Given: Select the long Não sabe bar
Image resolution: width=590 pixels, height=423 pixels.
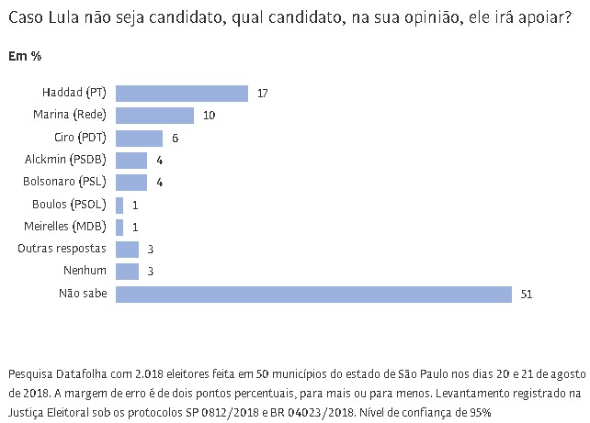Looking at the screenshot, I should pyautogui.click(x=313, y=294).
